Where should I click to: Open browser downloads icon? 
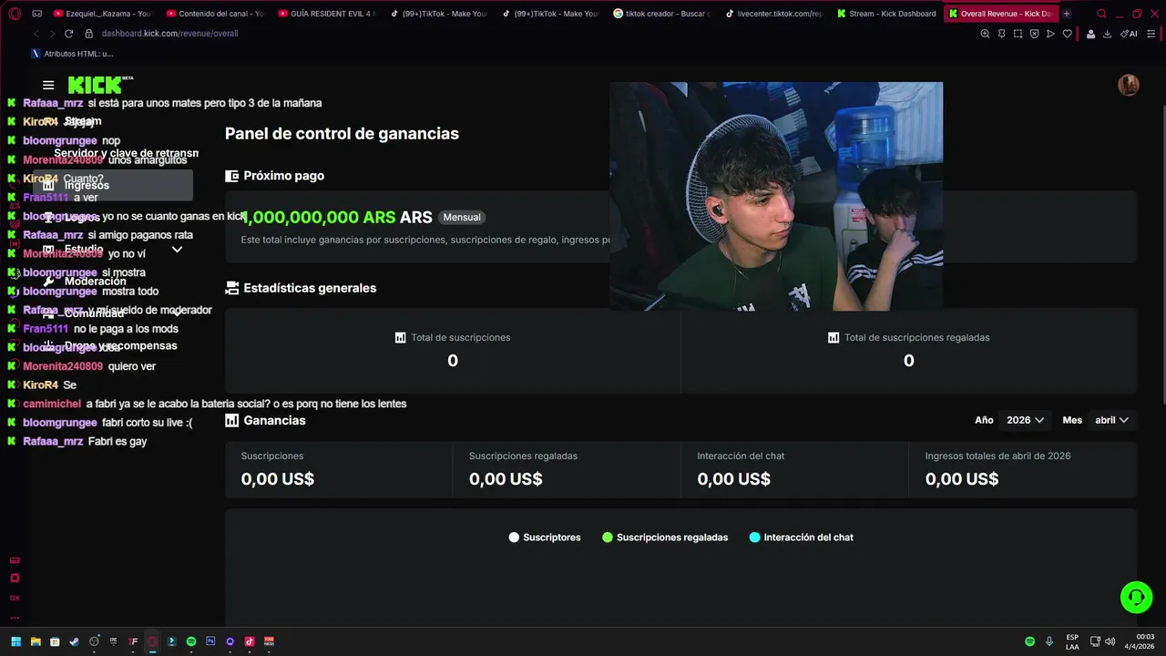[x=1107, y=34]
